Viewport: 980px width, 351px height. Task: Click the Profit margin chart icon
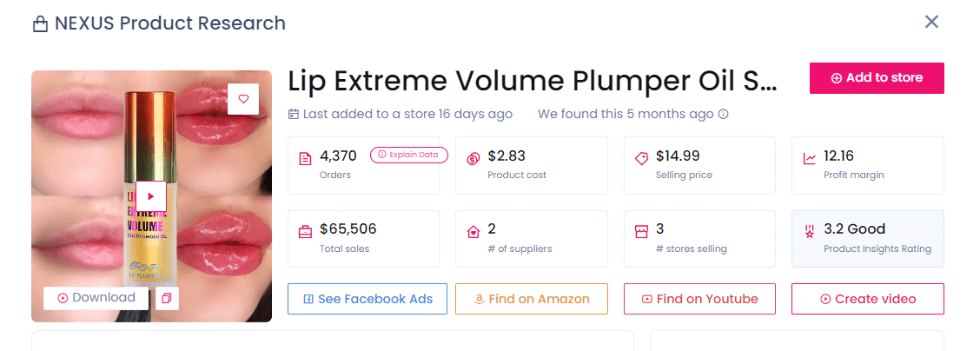[810, 159]
